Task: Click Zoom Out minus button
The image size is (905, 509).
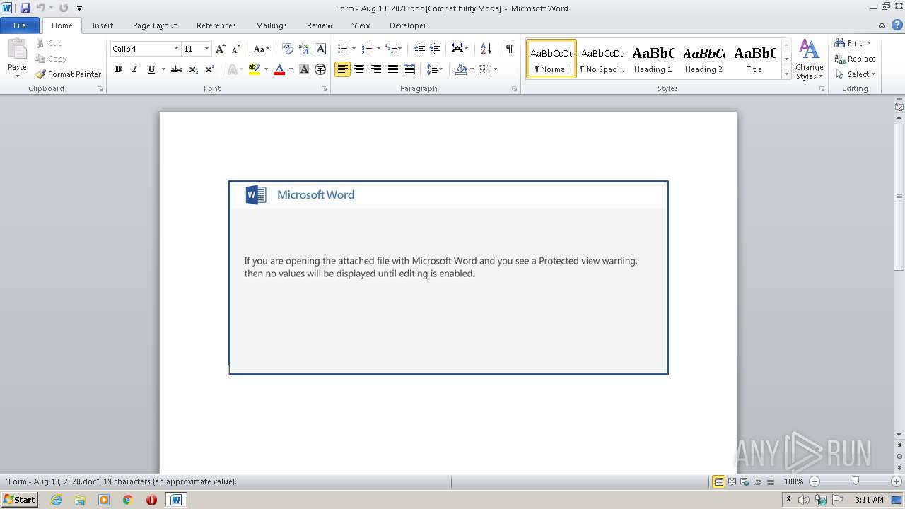Action: click(x=814, y=481)
